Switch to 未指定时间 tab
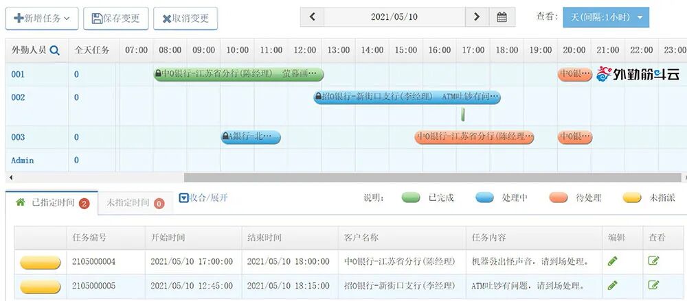The image size is (687, 301). tap(135, 203)
